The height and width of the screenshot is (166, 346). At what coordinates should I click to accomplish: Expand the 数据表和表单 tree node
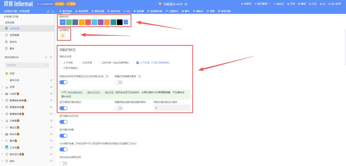tap(3, 100)
